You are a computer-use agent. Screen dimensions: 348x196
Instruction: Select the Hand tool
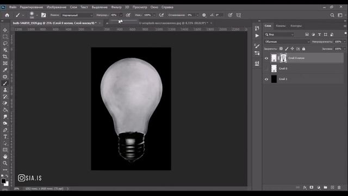coord(5,157)
